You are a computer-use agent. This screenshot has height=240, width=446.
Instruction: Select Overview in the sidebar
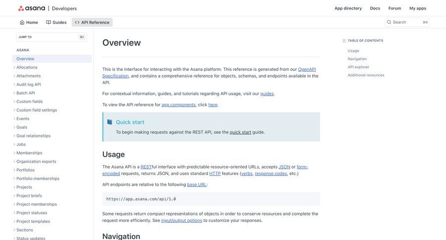click(52, 59)
